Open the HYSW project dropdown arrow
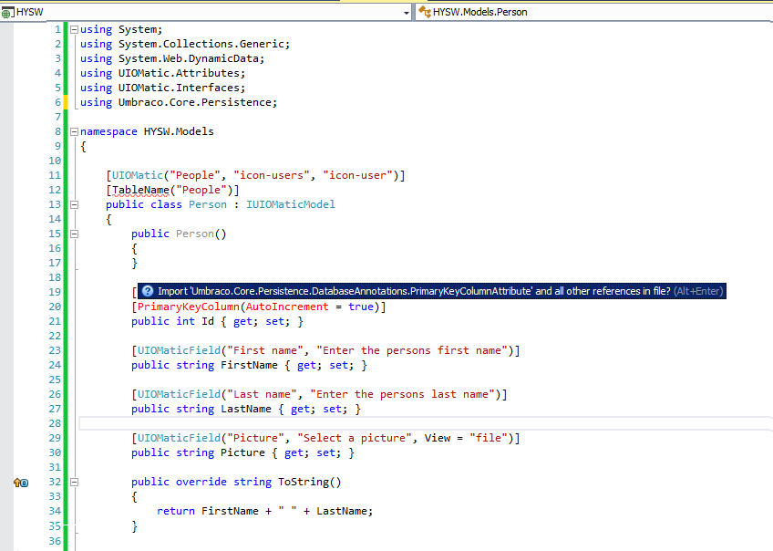The image size is (773, 551). point(406,13)
